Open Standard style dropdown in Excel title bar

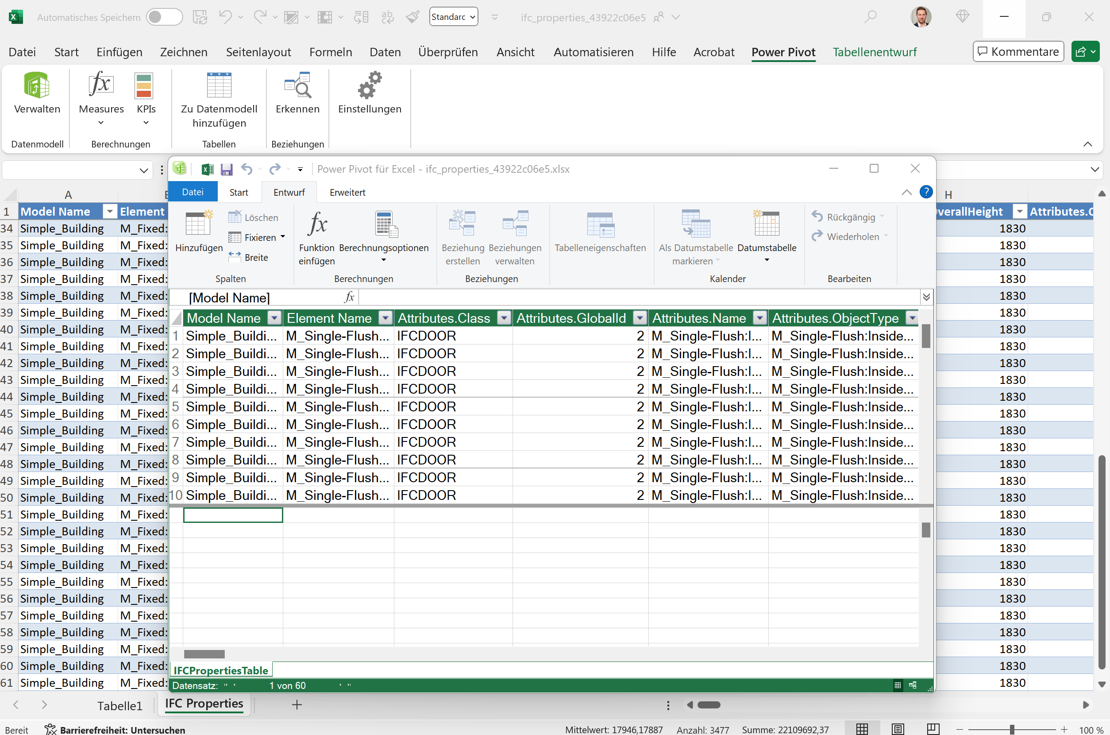coord(454,17)
